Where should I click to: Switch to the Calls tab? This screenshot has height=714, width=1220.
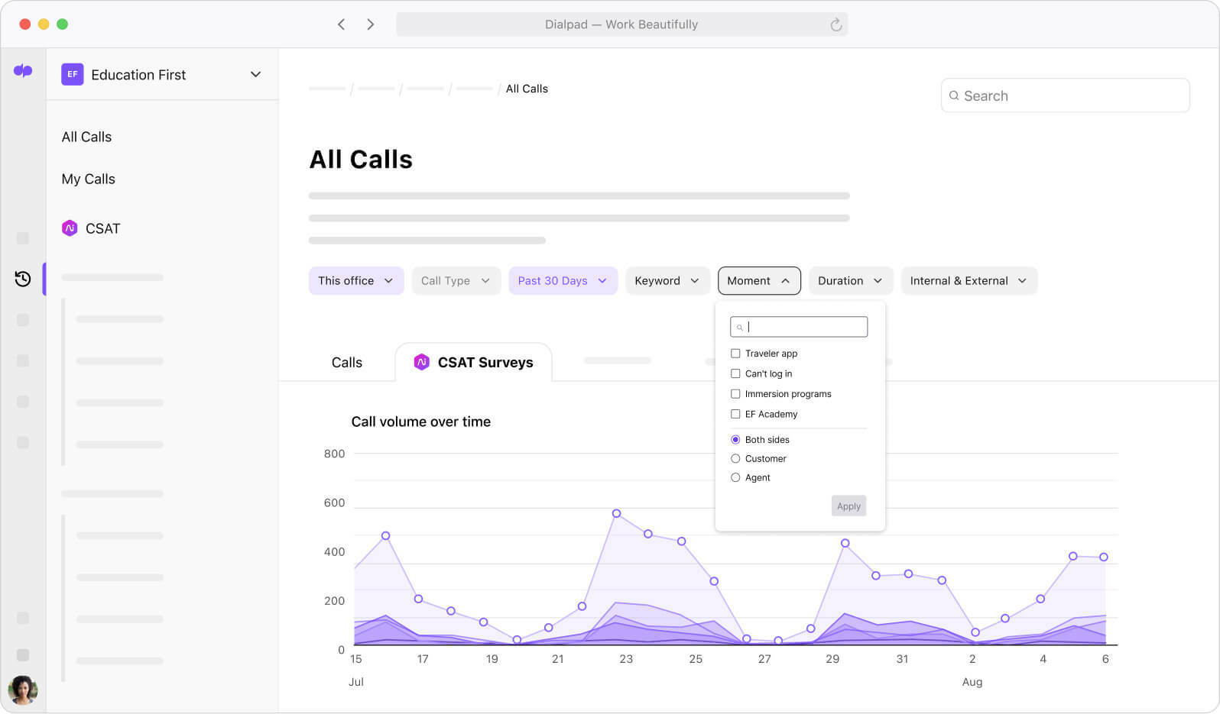[347, 363]
